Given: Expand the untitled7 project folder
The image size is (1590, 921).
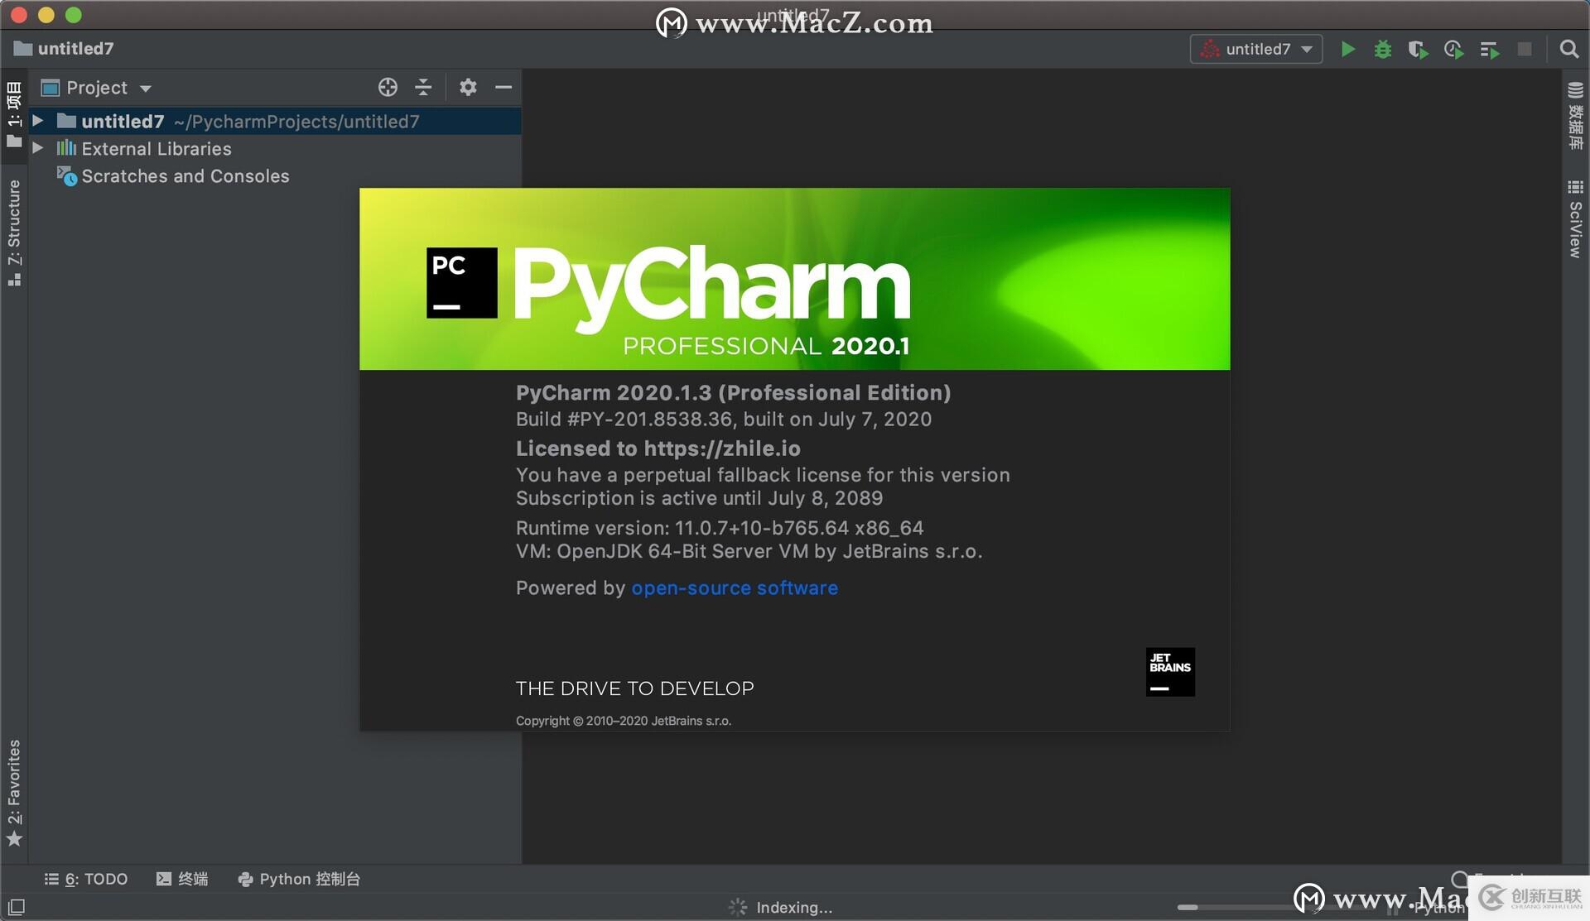Looking at the screenshot, I should (38, 121).
